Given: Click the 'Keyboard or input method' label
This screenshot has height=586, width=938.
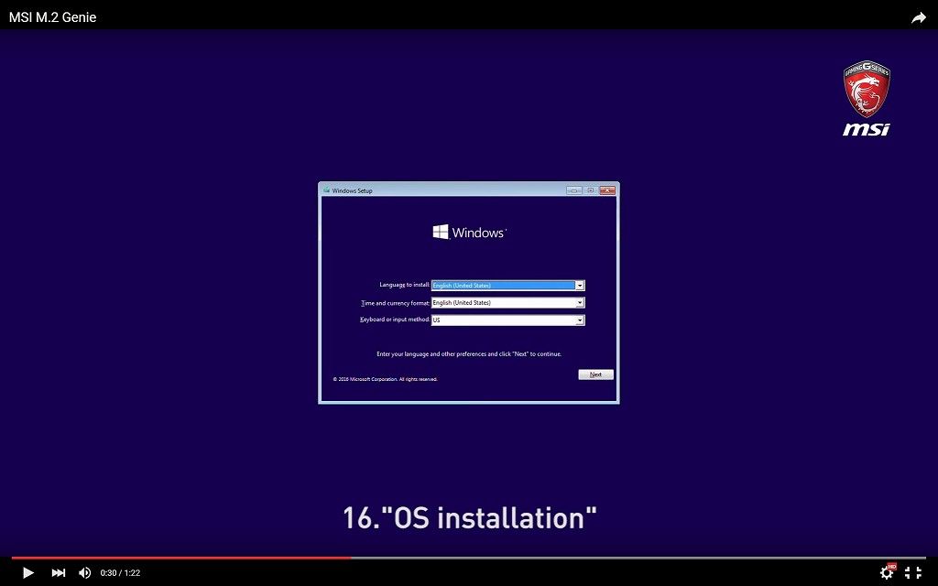Looking at the screenshot, I should coord(395,320).
